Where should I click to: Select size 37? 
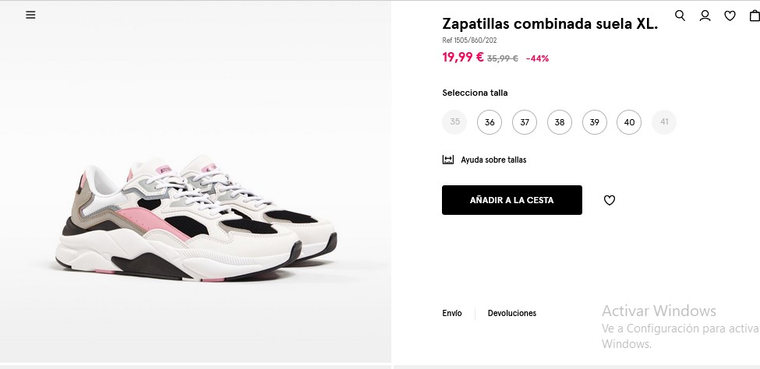pyautogui.click(x=525, y=122)
